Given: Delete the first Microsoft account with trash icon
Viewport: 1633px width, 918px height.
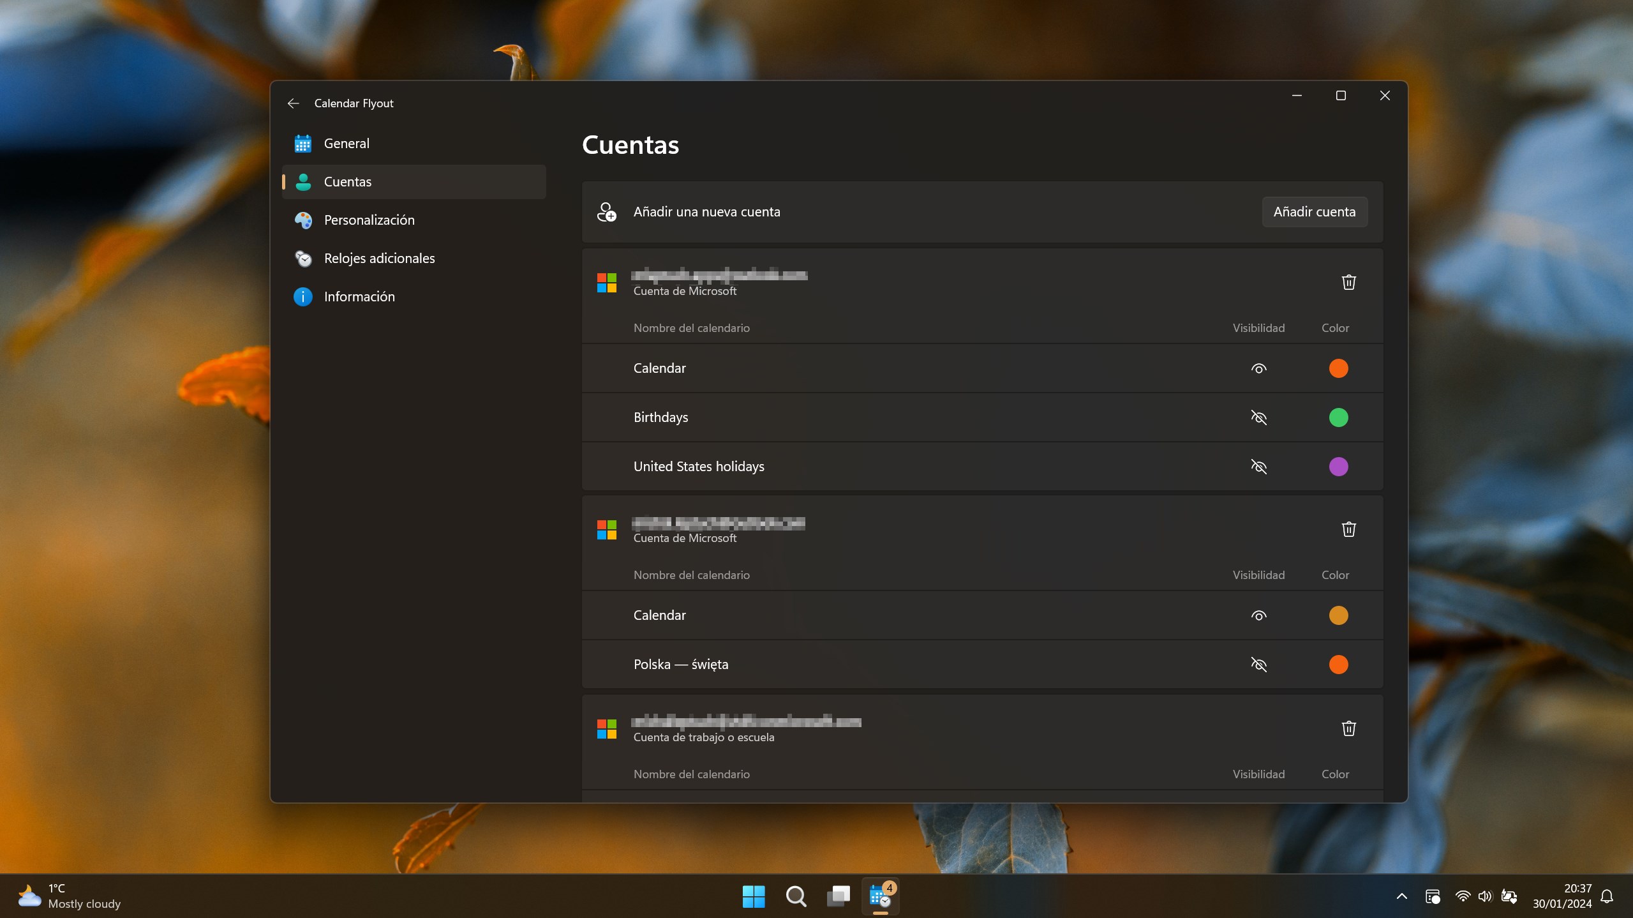Looking at the screenshot, I should (1348, 282).
